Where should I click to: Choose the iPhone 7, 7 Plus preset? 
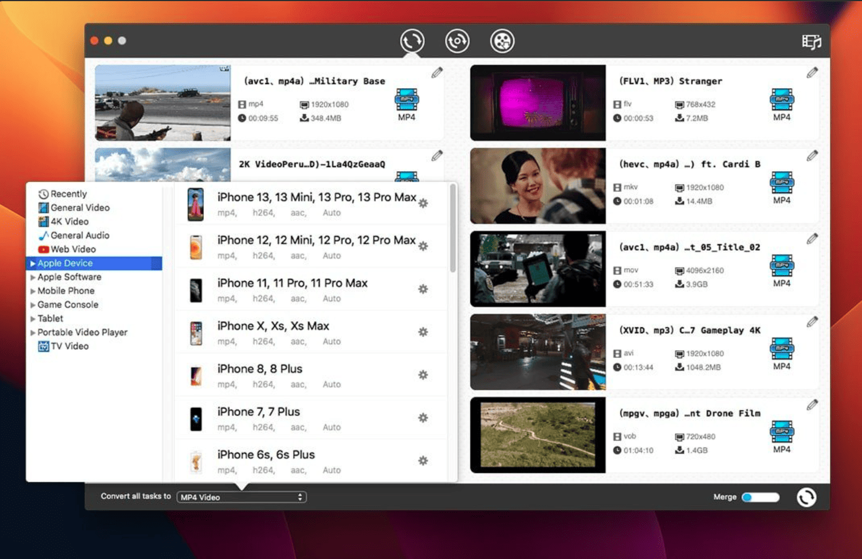click(x=310, y=419)
